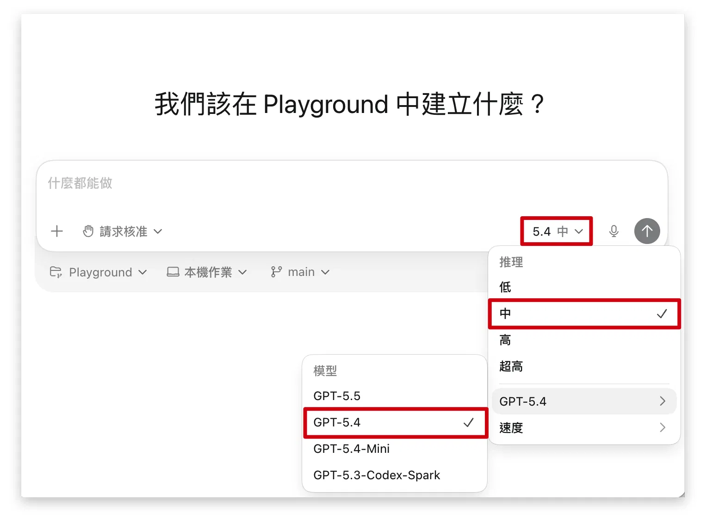Open the 5.4 中 model selector
The image size is (706, 526).
tap(557, 231)
